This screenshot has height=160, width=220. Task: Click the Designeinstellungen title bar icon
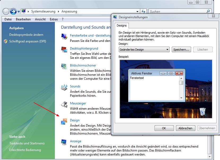(115, 17)
